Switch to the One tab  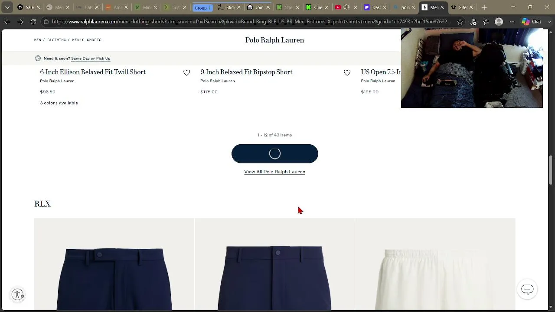tap(317, 7)
